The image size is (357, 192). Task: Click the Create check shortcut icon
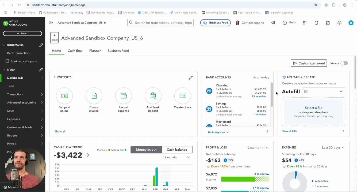[x=183, y=96]
